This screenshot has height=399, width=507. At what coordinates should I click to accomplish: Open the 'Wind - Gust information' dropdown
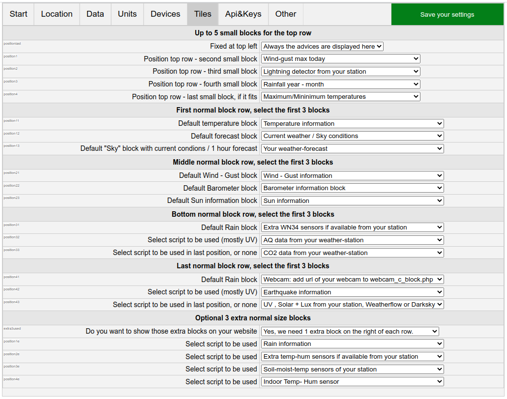(353, 176)
